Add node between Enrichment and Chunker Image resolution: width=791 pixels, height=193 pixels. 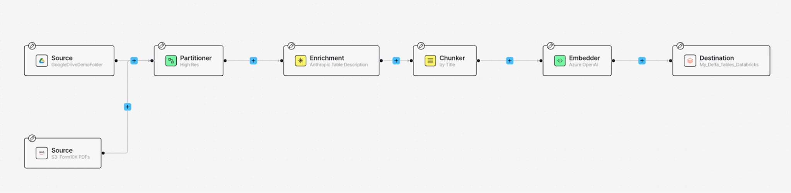tap(396, 61)
